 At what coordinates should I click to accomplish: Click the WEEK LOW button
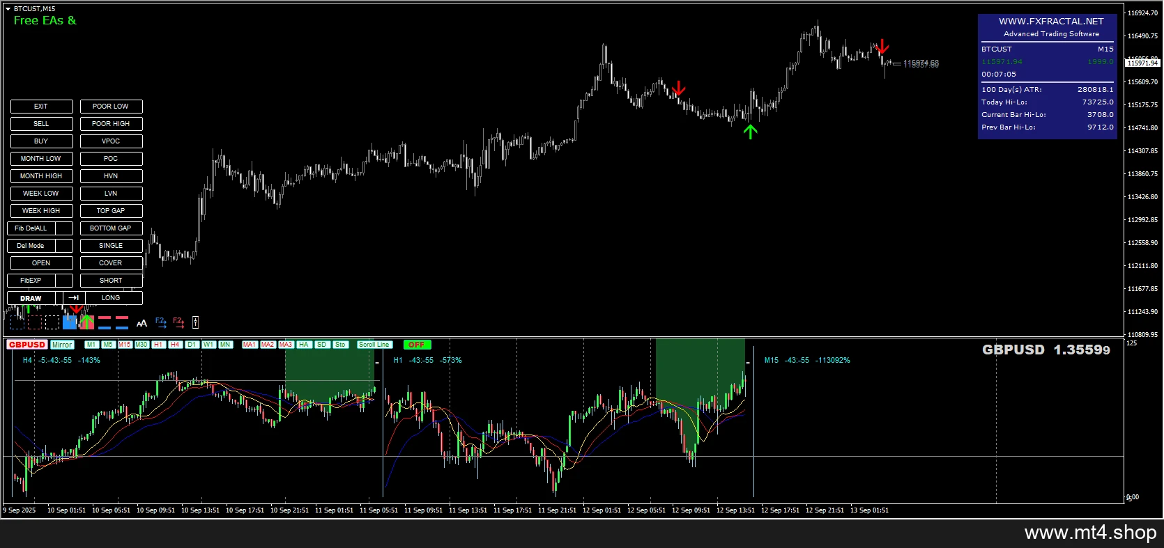click(41, 194)
